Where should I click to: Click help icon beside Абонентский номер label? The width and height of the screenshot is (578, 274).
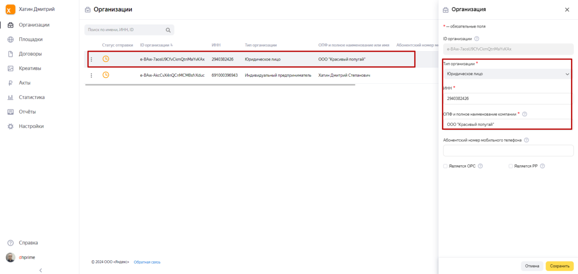[x=526, y=140]
